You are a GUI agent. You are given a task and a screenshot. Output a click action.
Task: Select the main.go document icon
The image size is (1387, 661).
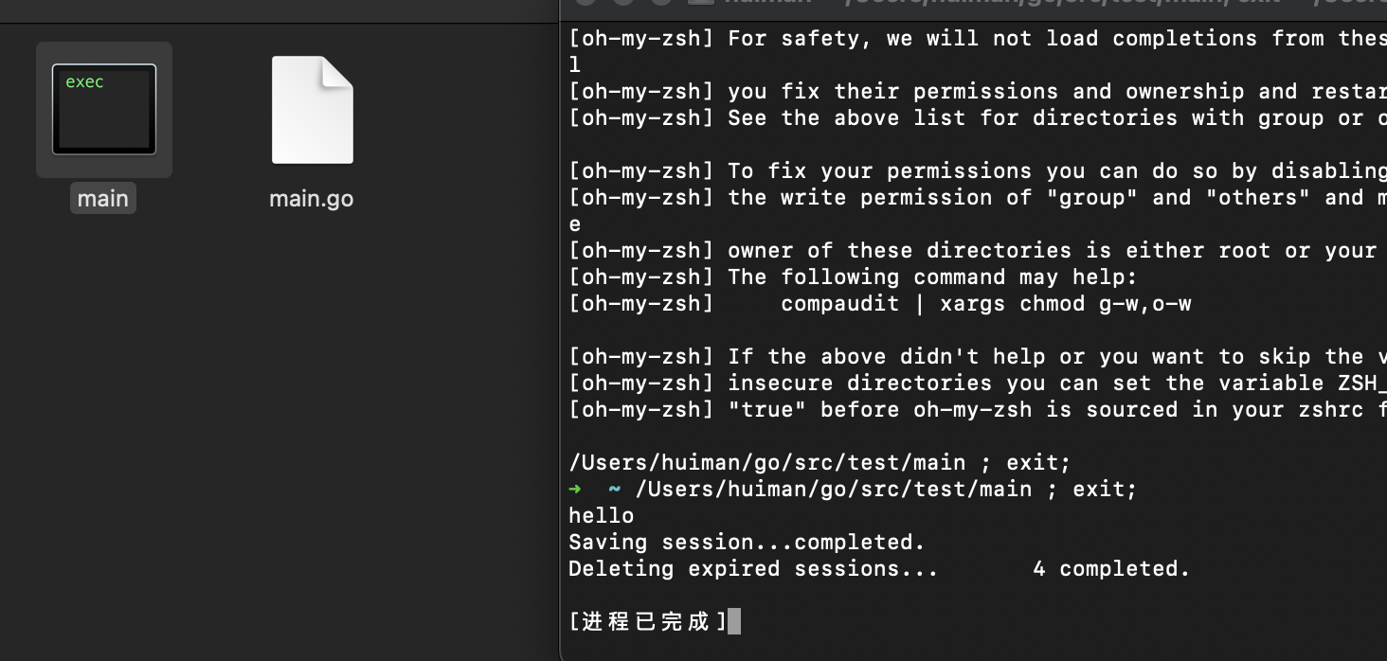[x=313, y=110]
